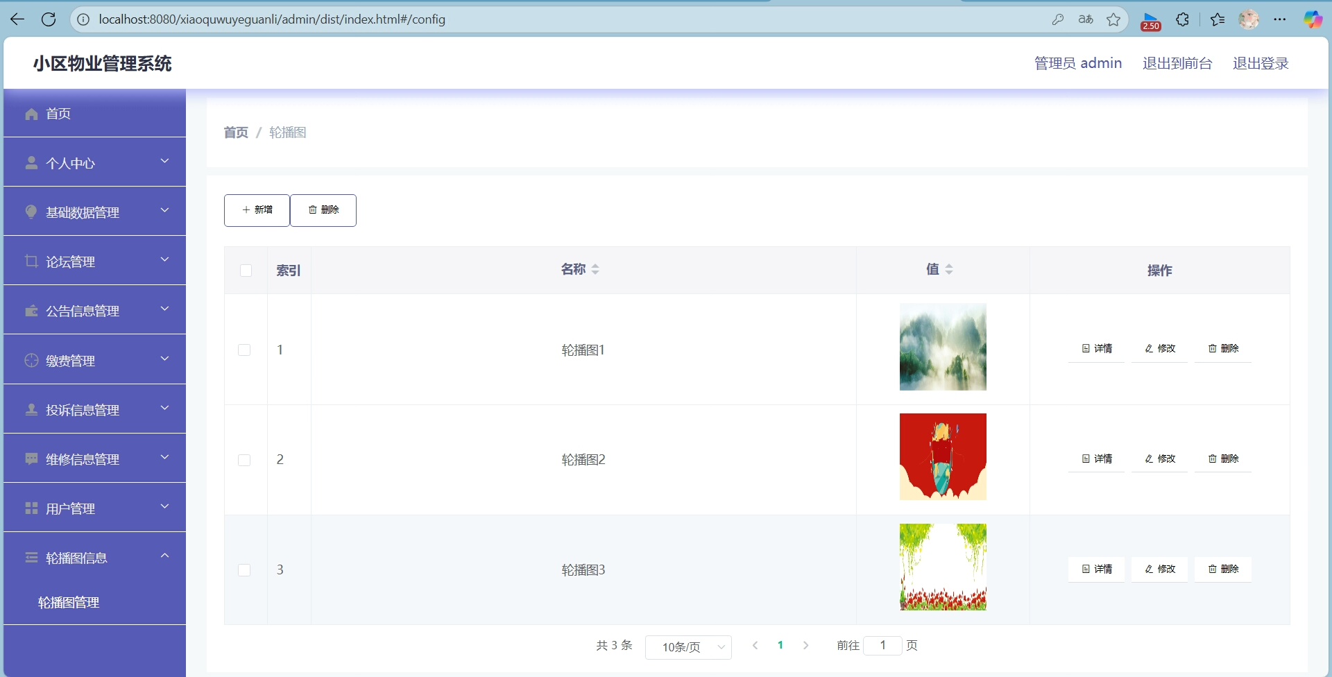
Task: Click 删除 for 轮播图2
Action: (x=1223, y=459)
